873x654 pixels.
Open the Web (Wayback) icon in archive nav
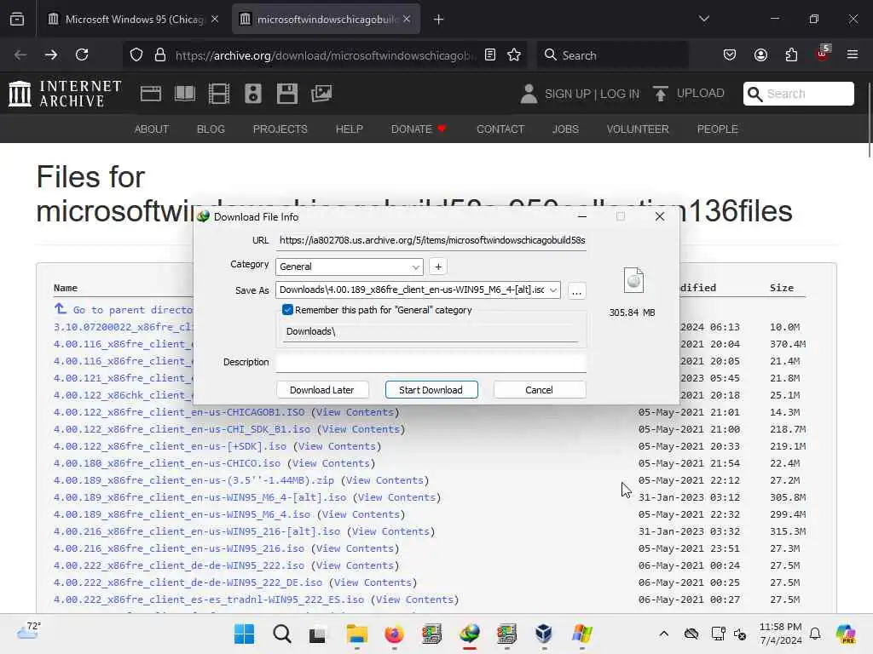[x=150, y=94]
